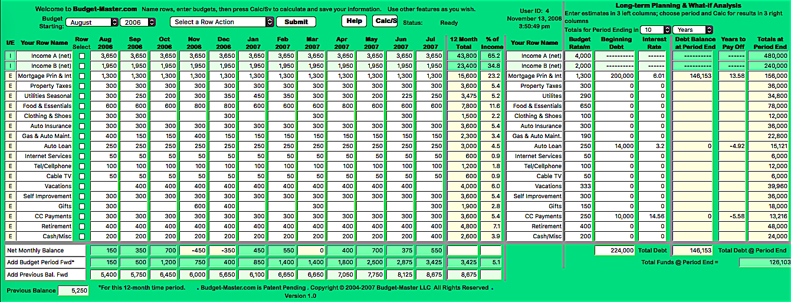Click the Income A (net) Aug 2006 amount cell
This screenshot has height=302, width=791.
point(104,56)
